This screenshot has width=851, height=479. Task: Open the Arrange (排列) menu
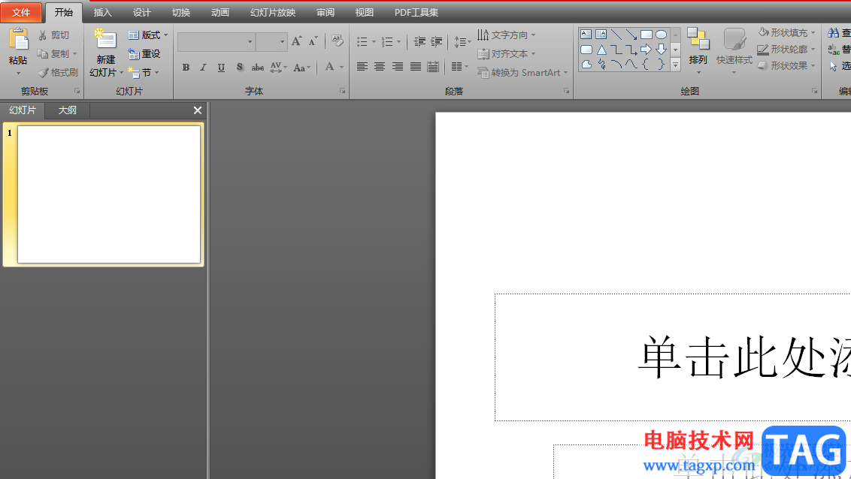tap(698, 52)
